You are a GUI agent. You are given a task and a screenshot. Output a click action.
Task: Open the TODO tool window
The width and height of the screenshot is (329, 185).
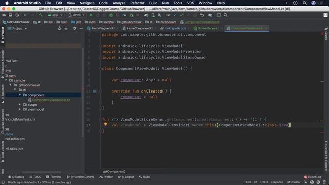pyautogui.click(x=35, y=177)
